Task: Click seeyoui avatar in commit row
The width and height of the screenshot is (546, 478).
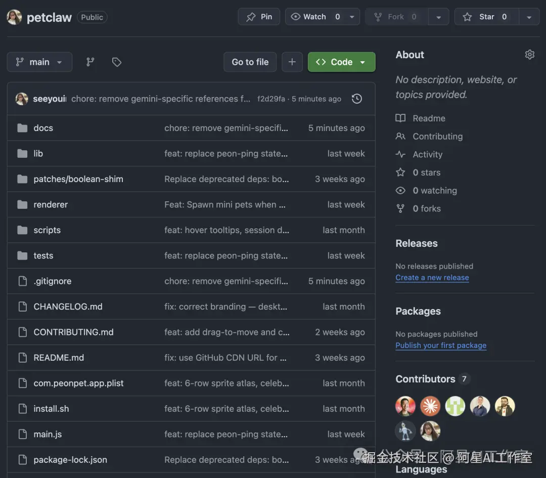Action: coord(22,99)
